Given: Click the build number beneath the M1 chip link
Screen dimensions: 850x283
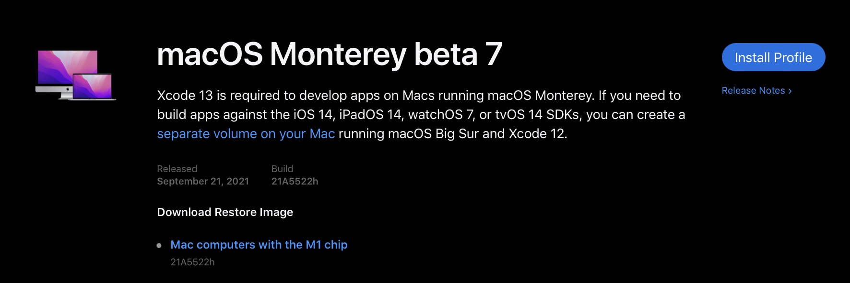Looking at the screenshot, I should click(192, 262).
